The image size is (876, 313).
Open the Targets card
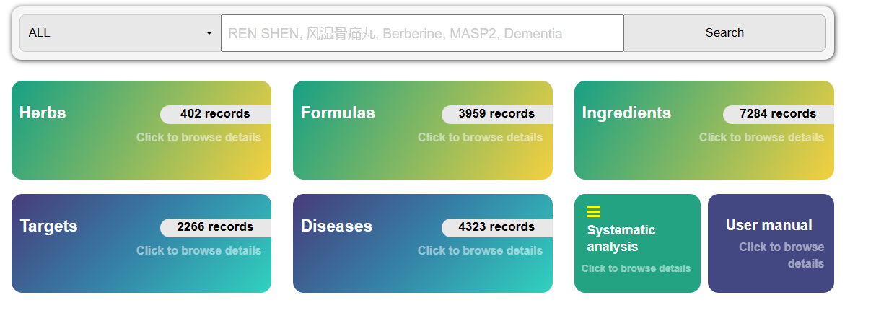[x=48, y=226]
